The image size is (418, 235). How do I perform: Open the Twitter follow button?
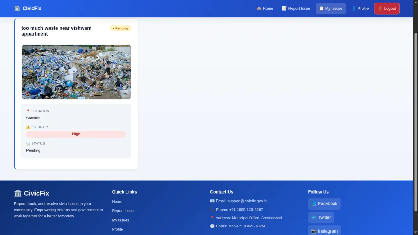pos(321,217)
